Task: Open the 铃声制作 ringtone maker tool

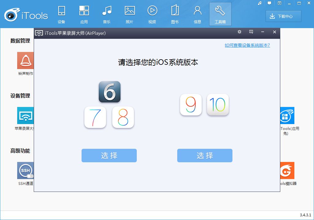Action: (26, 61)
